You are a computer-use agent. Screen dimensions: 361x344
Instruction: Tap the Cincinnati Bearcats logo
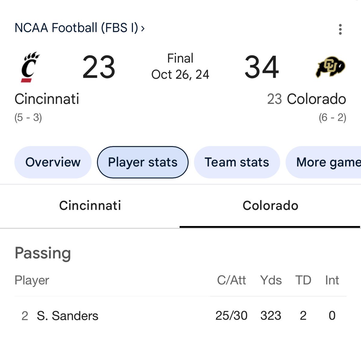click(x=30, y=67)
